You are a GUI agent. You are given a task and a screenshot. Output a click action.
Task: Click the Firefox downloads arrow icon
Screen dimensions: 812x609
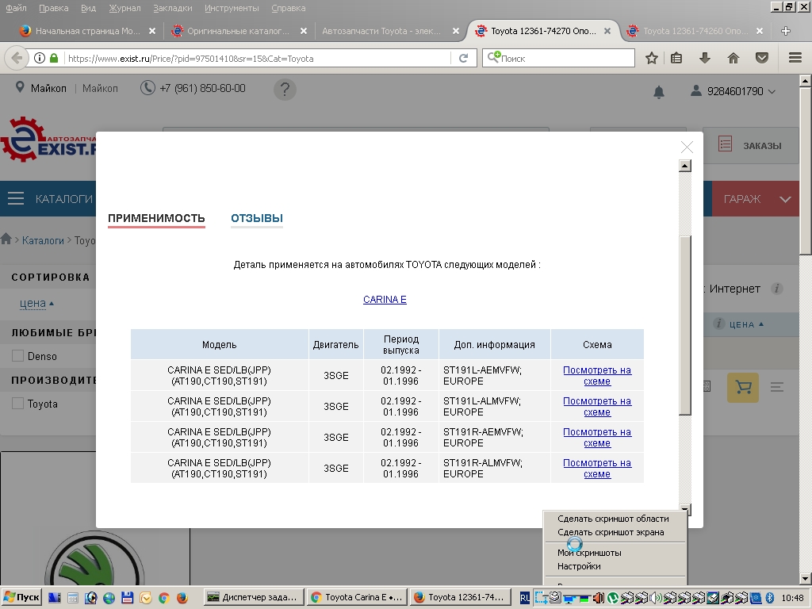(705, 58)
